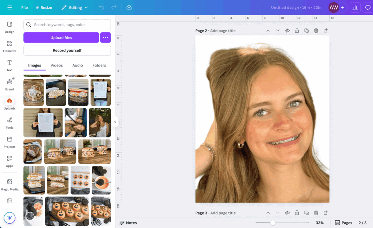Screen dimensions: 373x228
Task: Hide Page 2 with the eye icon
Action: click(287, 31)
